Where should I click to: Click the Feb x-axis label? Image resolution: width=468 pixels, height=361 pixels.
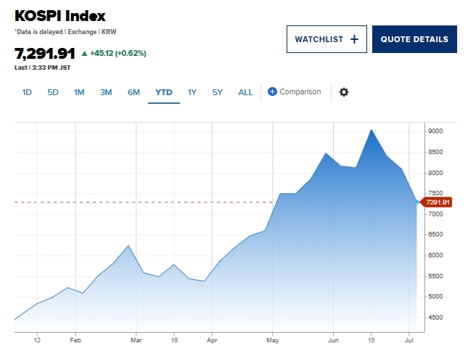75,341
